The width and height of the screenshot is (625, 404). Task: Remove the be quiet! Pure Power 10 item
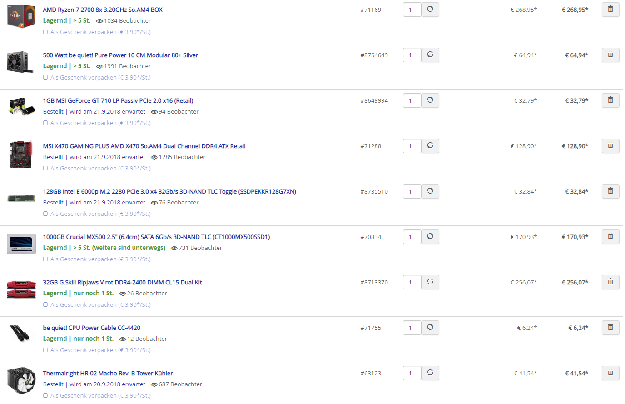[610, 55]
